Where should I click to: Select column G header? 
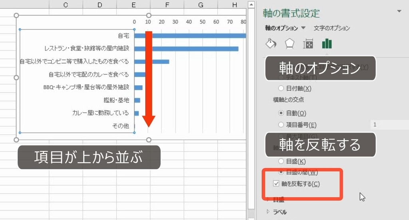(x=201, y=4)
